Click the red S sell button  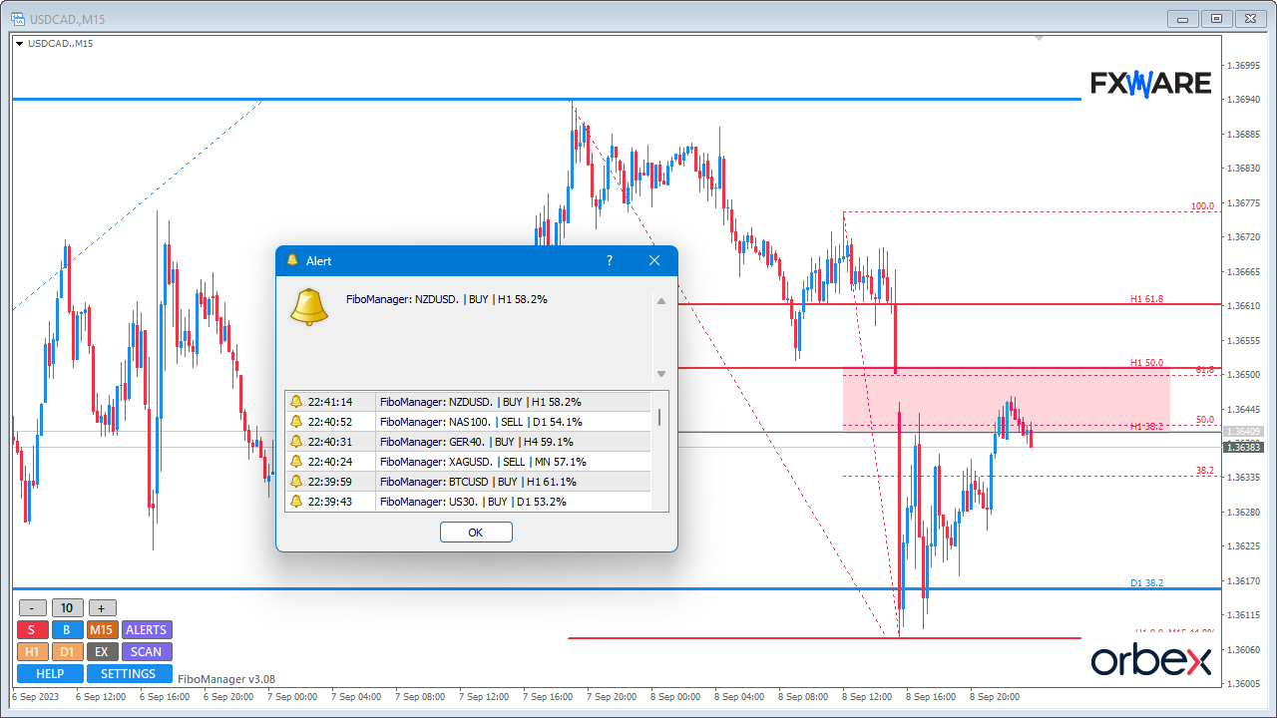(x=32, y=629)
